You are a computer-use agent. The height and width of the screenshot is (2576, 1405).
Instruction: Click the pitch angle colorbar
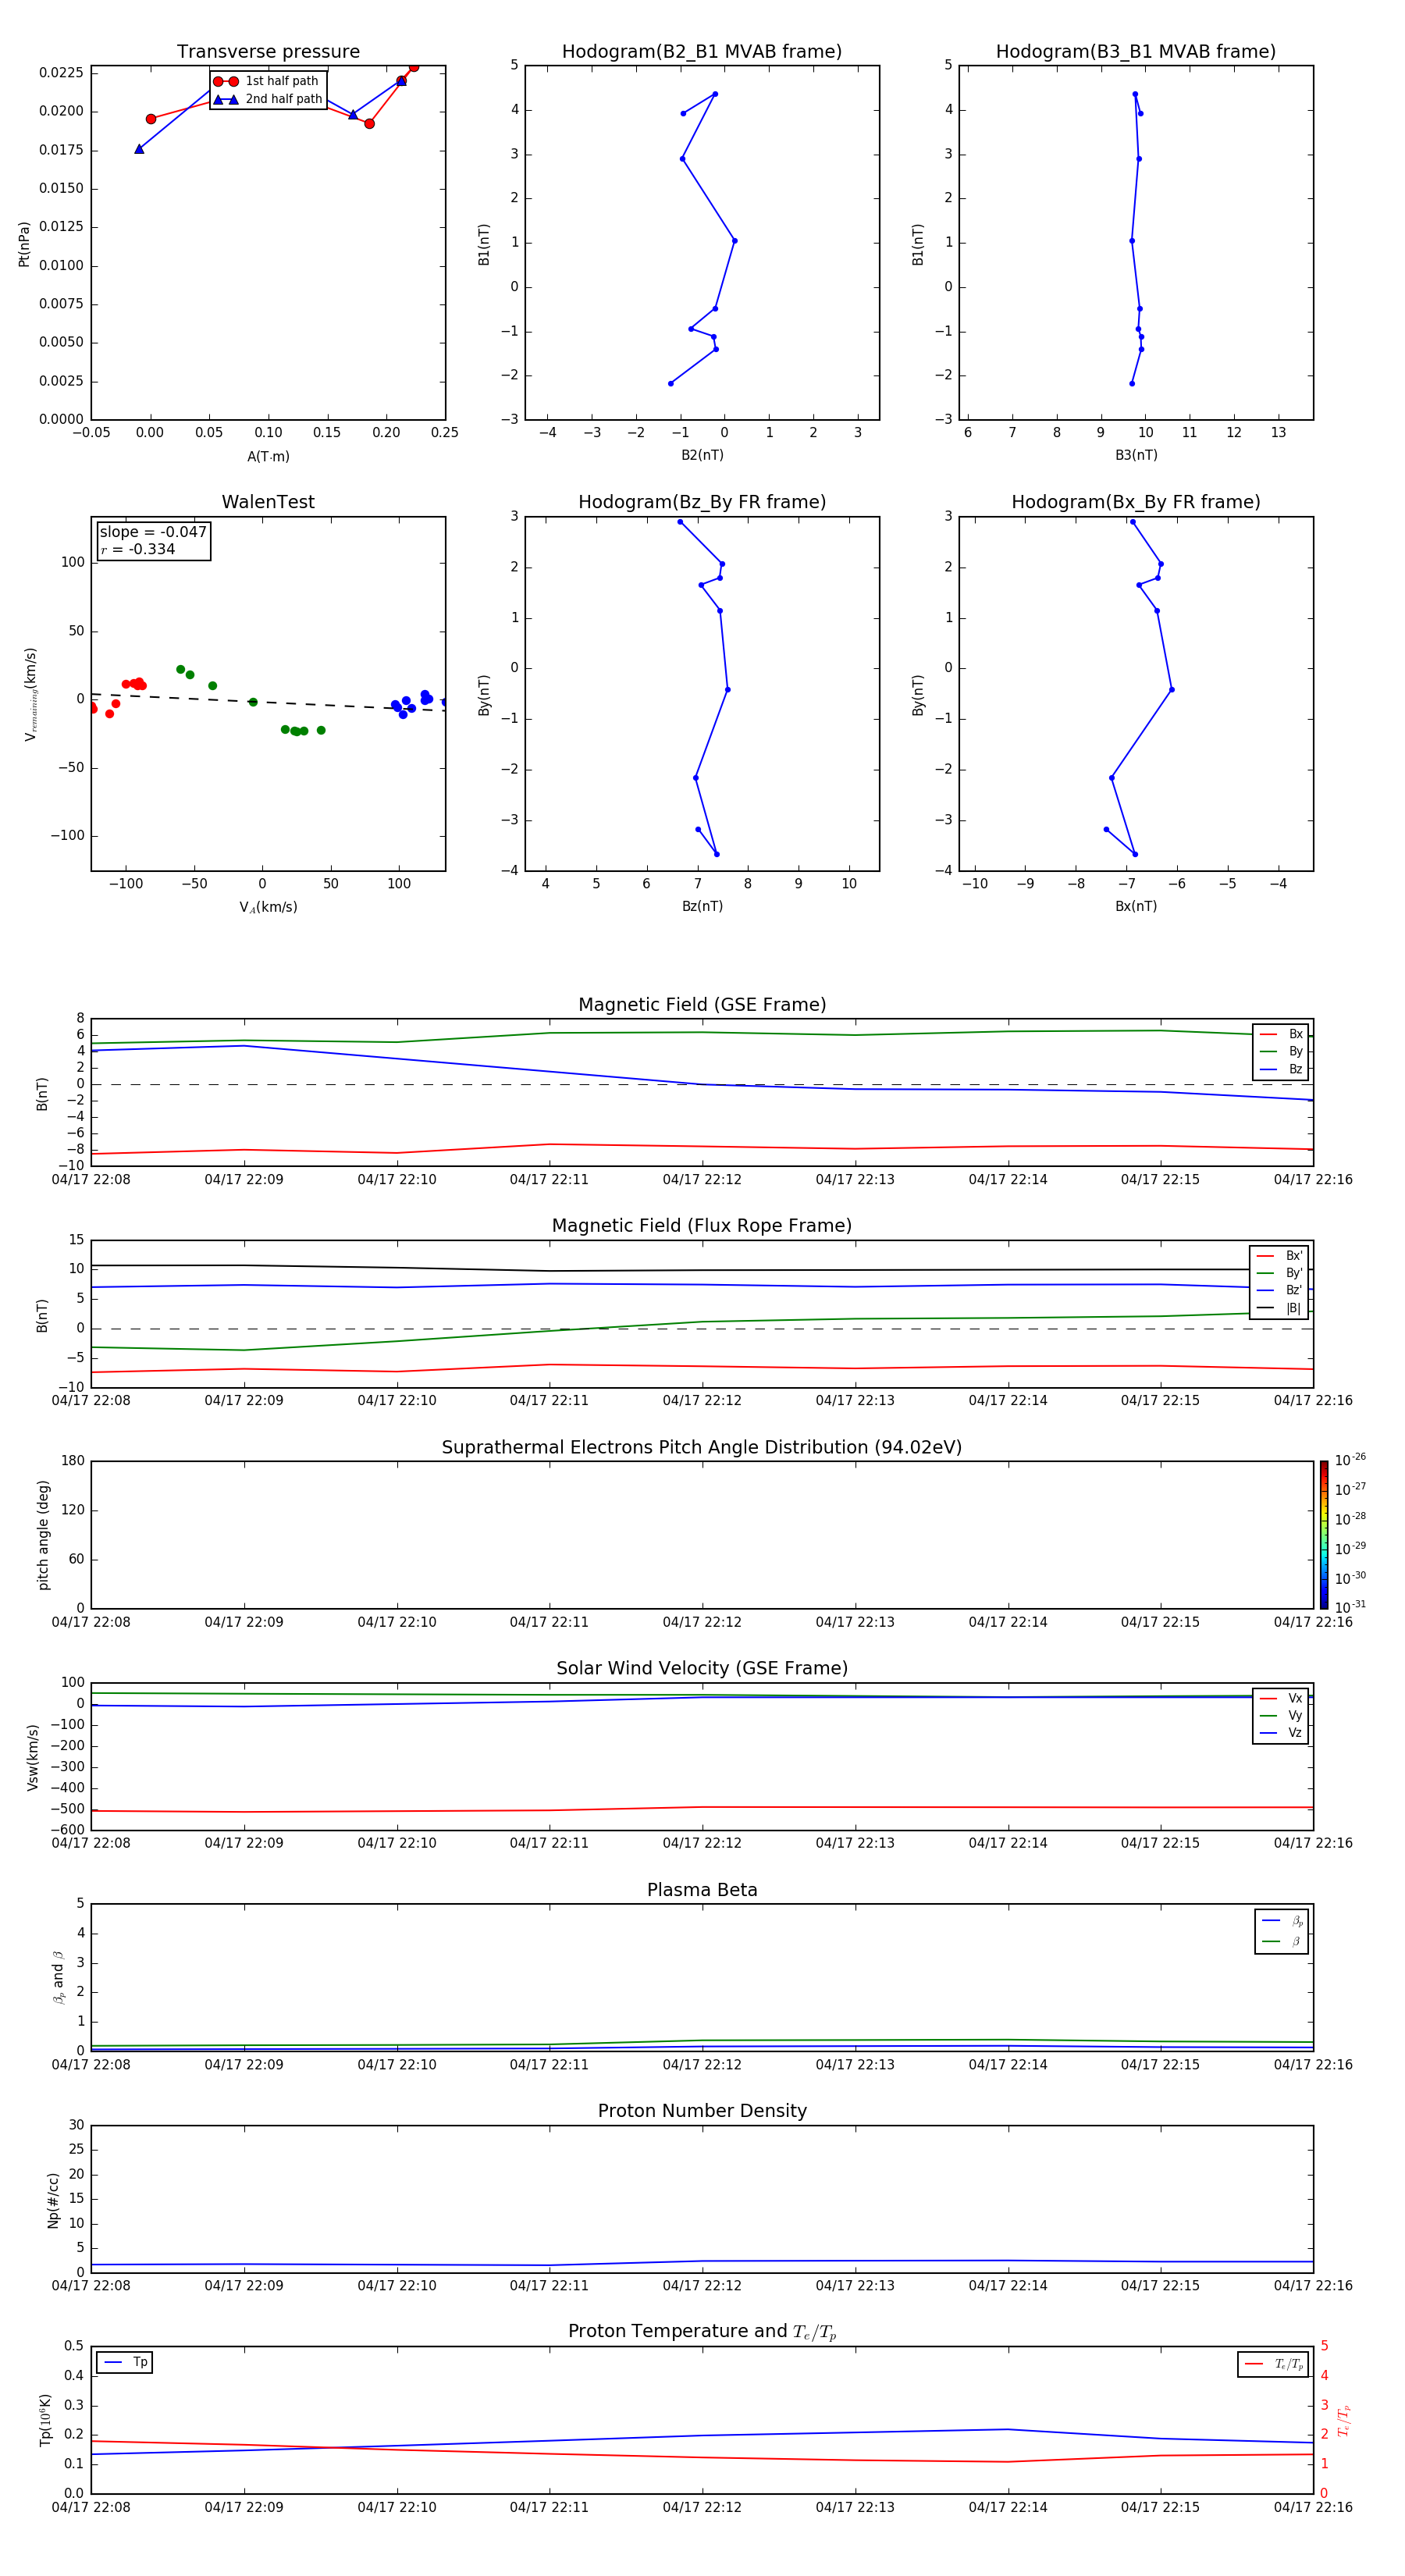point(1324,1535)
